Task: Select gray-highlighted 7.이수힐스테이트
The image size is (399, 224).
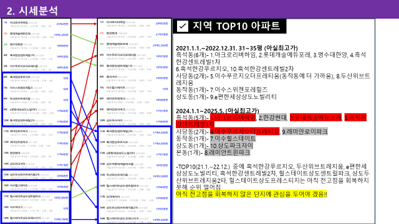Action: [233, 138]
